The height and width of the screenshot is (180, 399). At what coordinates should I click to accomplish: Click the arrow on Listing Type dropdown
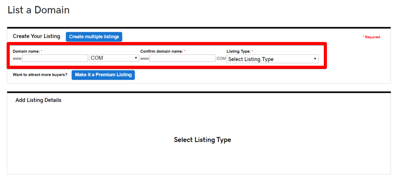315,59
